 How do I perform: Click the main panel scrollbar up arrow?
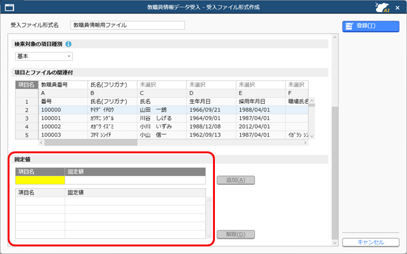pyautogui.click(x=335, y=37)
